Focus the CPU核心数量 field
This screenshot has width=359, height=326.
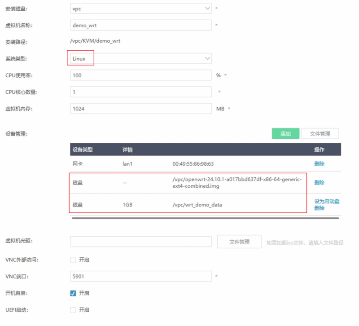pyautogui.click(x=140, y=92)
